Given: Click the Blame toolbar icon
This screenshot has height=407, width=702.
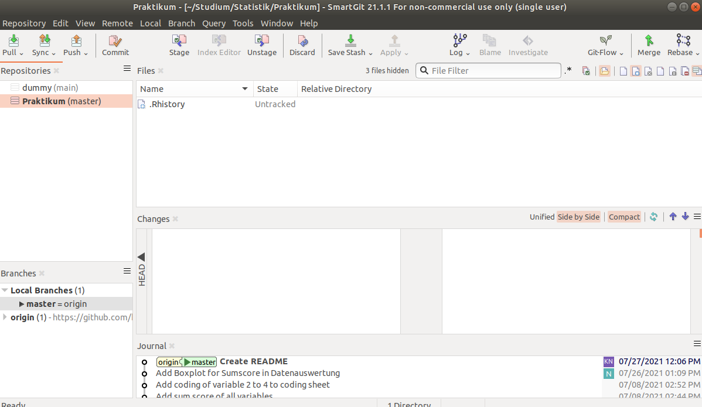Looking at the screenshot, I should coord(489,41).
